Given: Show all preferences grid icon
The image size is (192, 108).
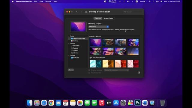Looking at the screenshot, I should coord(86,12).
